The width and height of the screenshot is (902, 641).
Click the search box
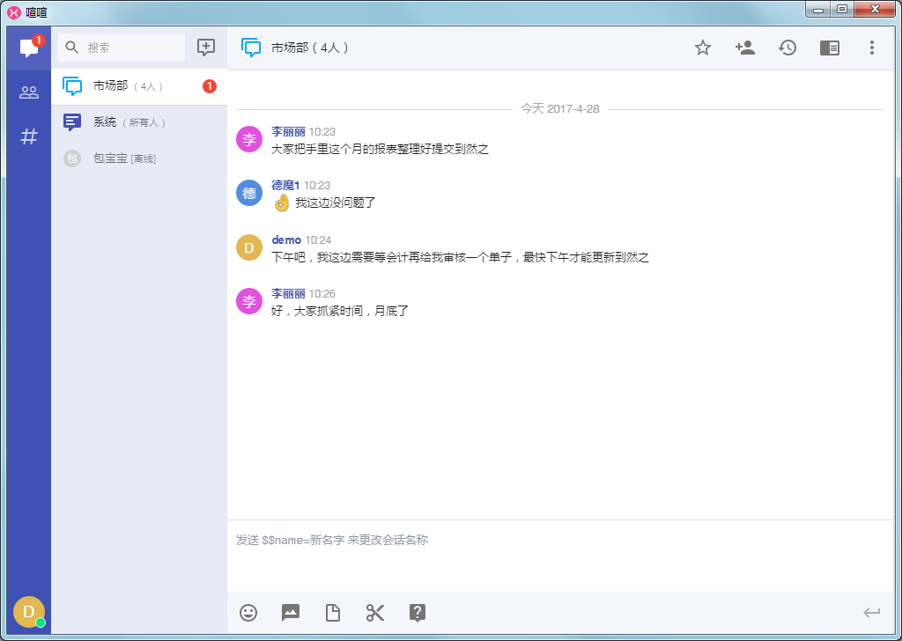click(x=122, y=48)
